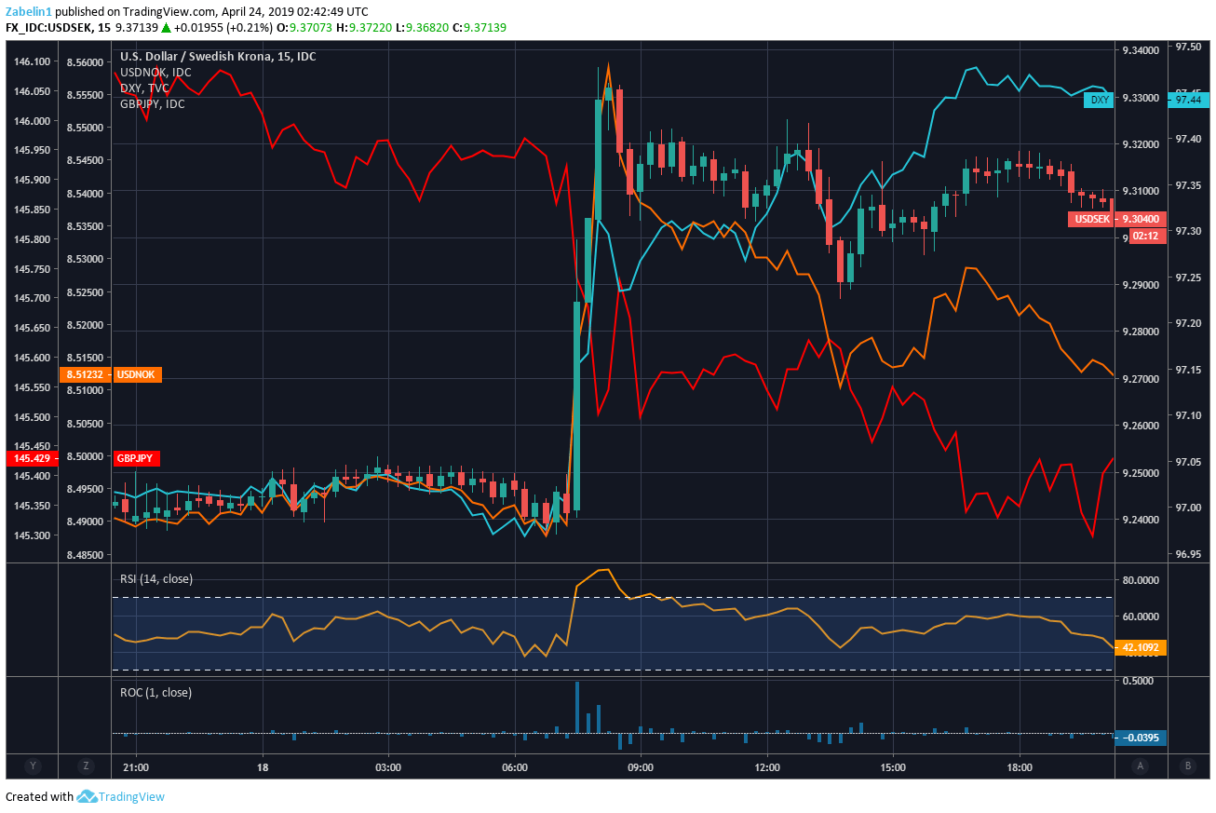The image size is (1216, 813).
Task: Click the TradingView cloud logo icon
Action: tap(88, 796)
